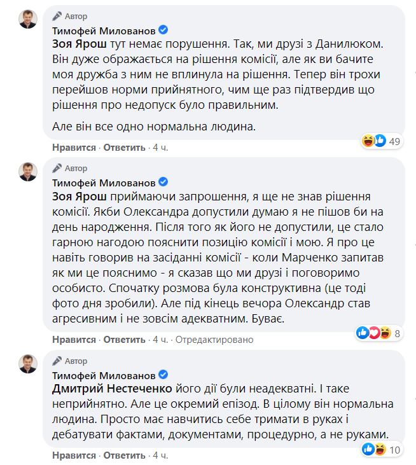Screen dimensions: 416x465
Task: Click the author pencil icon on first comment
Action: 58,16
